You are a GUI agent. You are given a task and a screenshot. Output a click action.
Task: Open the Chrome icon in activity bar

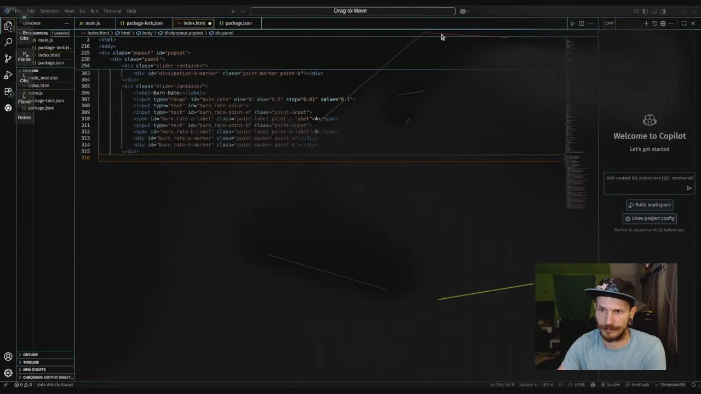click(x=8, y=108)
